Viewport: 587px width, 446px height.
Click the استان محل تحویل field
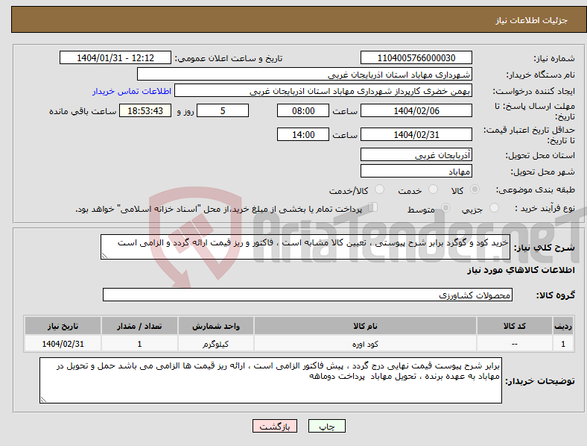pyautogui.click(x=416, y=154)
